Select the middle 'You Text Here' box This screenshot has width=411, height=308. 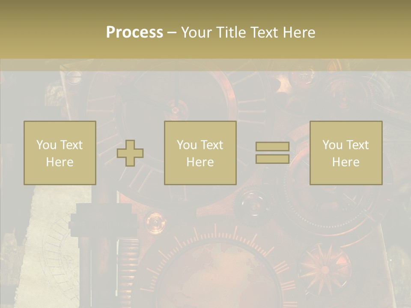coord(200,153)
